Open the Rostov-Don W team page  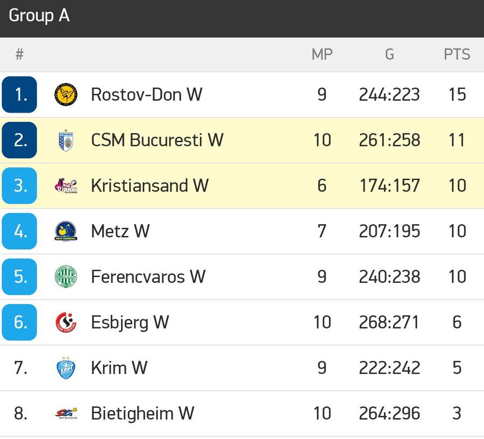pyautogui.click(x=147, y=95)
